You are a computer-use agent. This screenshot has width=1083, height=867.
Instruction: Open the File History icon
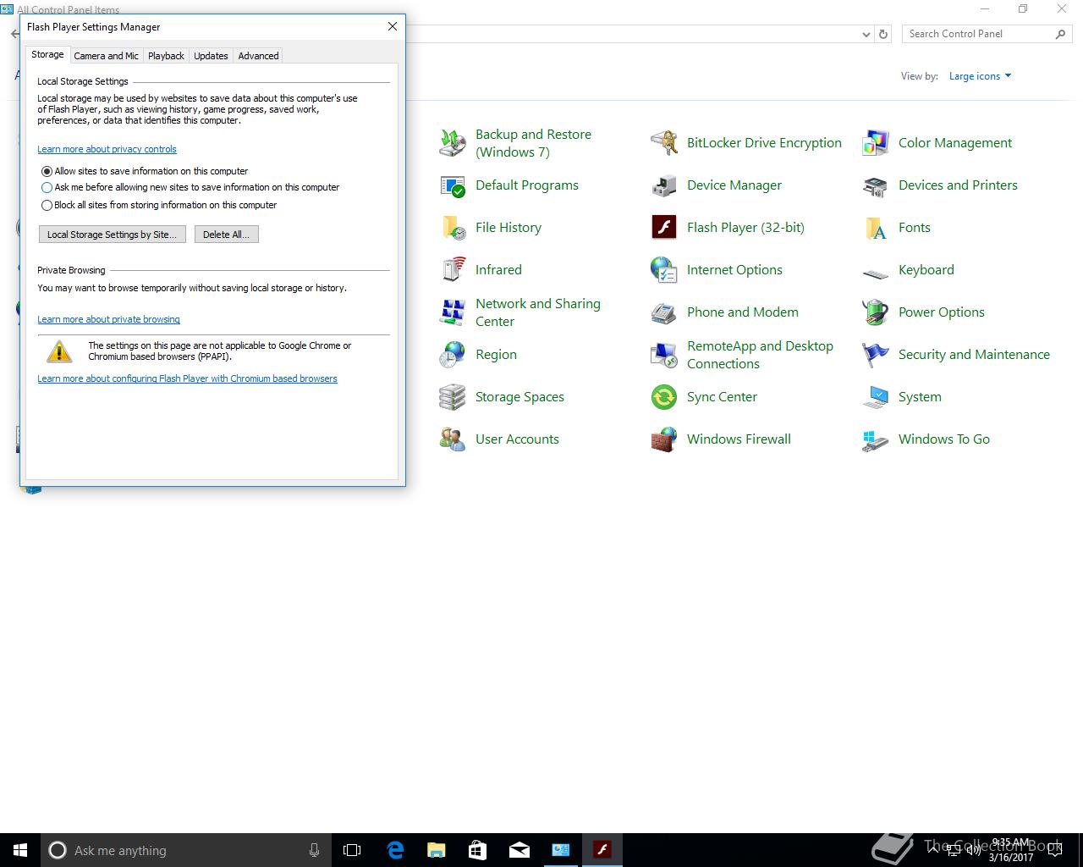[x=453, y=228]
